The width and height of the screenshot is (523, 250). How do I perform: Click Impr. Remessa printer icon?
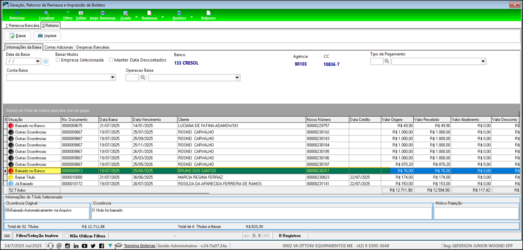point(102,13)
